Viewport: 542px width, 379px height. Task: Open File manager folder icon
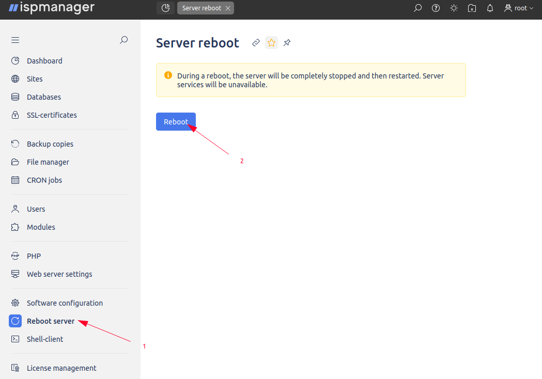(x=16, y=162)
